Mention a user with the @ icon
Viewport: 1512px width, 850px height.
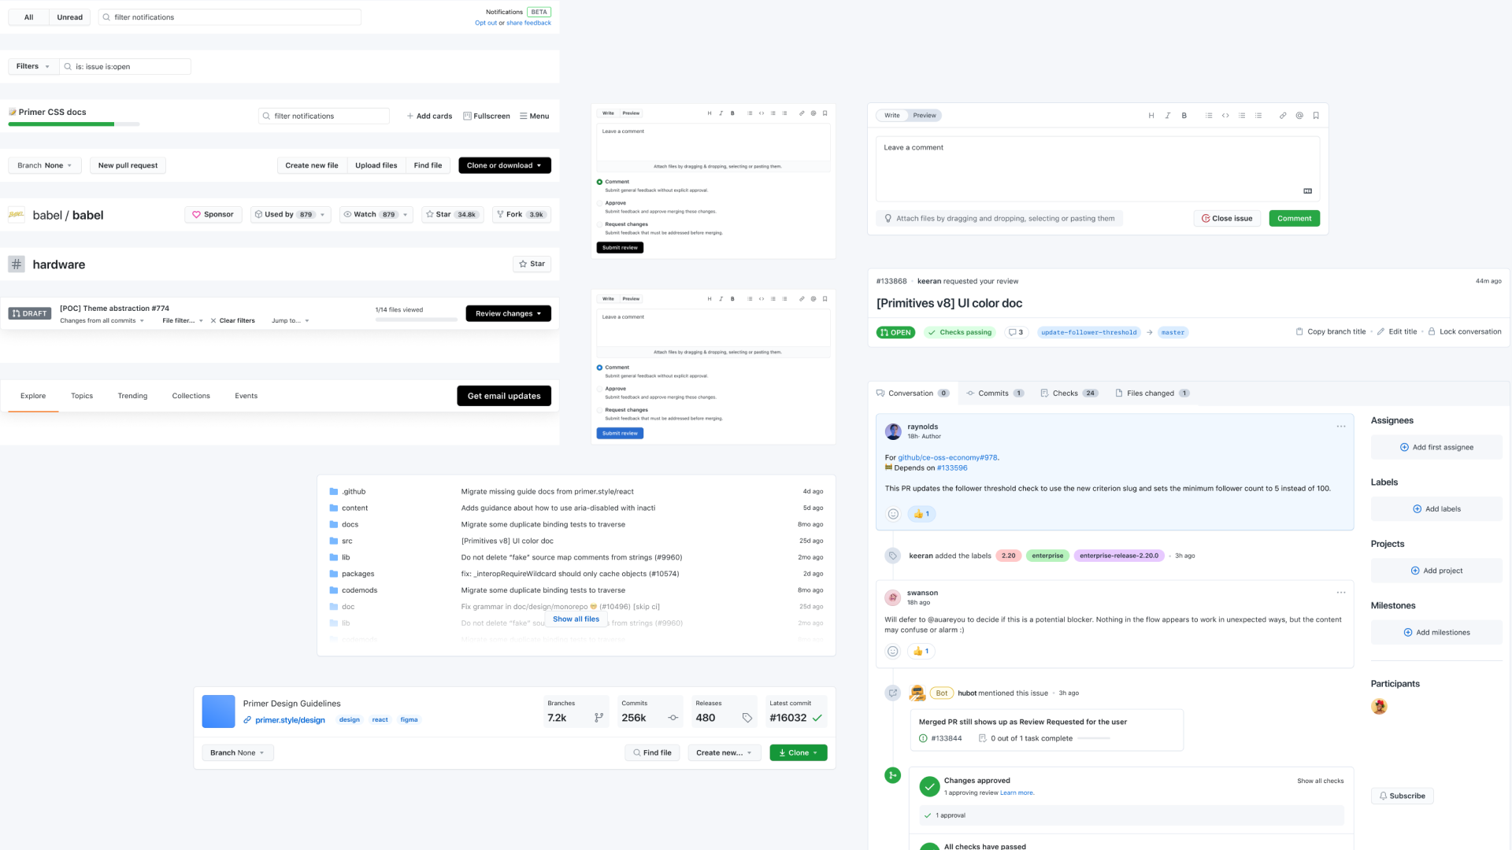[x=1298, y=115]
